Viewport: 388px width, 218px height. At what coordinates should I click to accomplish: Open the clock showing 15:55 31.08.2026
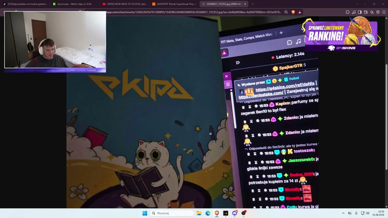pyautogui.click(x=379, y=213)
